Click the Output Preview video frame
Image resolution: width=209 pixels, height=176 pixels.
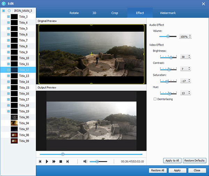point(91,120)
